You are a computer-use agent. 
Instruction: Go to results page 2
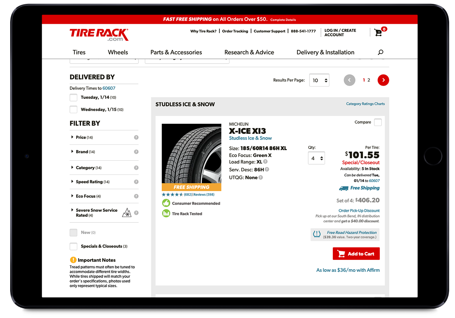click(369, 80)
